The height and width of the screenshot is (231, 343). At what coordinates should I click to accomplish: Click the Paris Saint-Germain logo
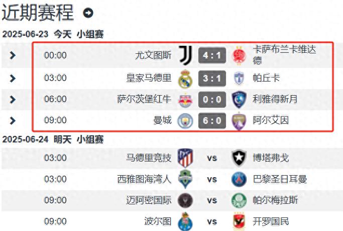tap(239, 179)
